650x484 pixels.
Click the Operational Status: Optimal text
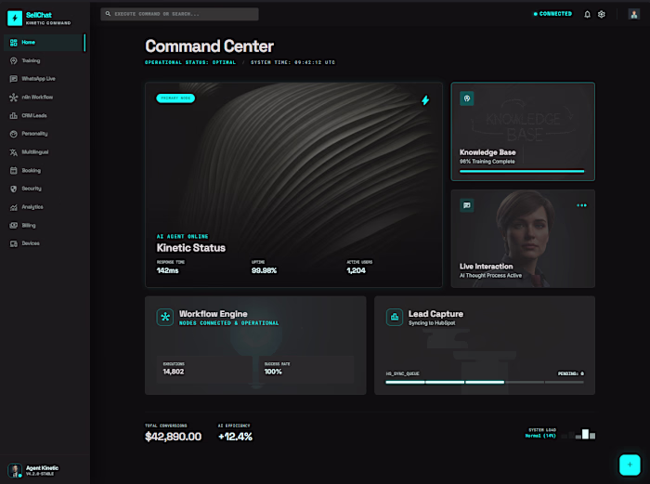pyautogui.click(x=190, y=62)
